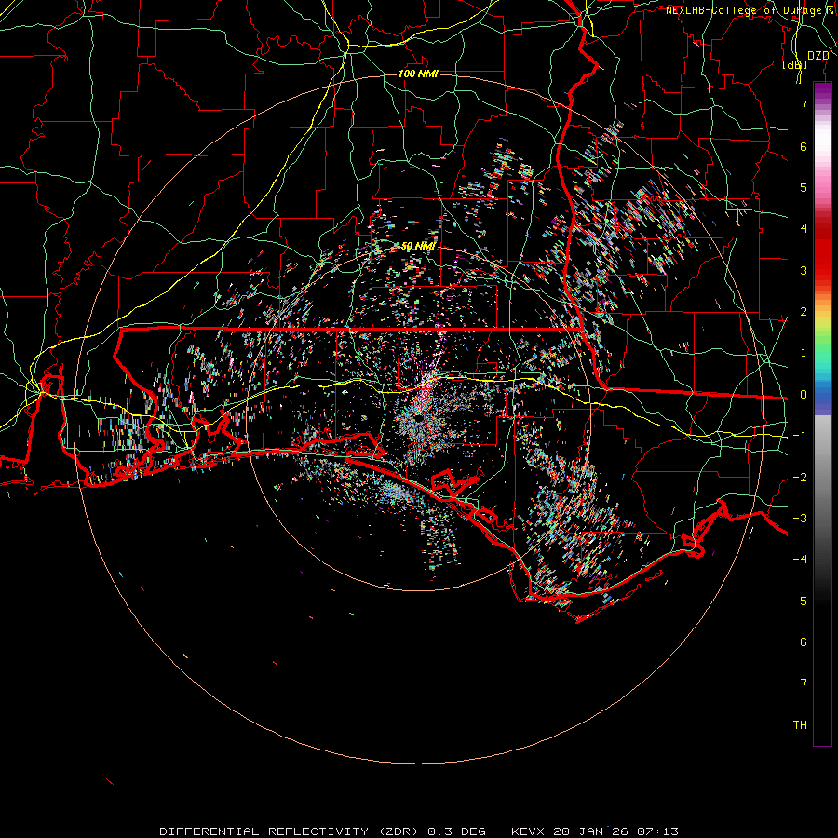This screenshot has height=838, width=838.
Task: Click the "-4" tick on the color scale
Action: (x=800, y=560)
